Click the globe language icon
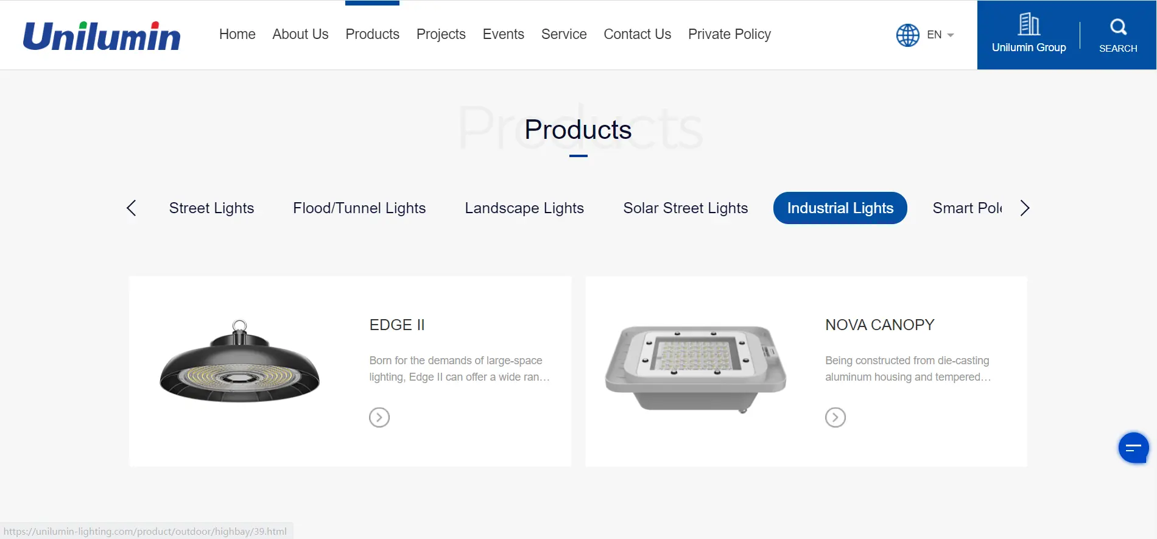The height and width of the screenshot is (539, 1157). pyautogui.click(x=907, y=35)
